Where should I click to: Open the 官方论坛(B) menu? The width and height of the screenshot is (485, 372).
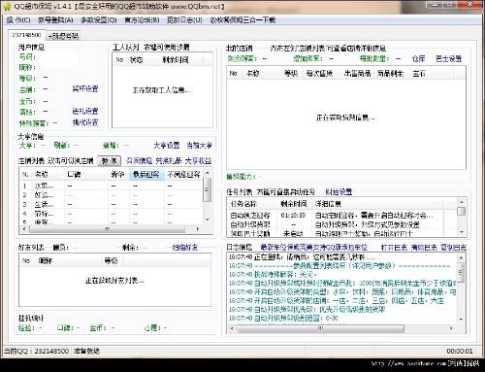[142, 20]
